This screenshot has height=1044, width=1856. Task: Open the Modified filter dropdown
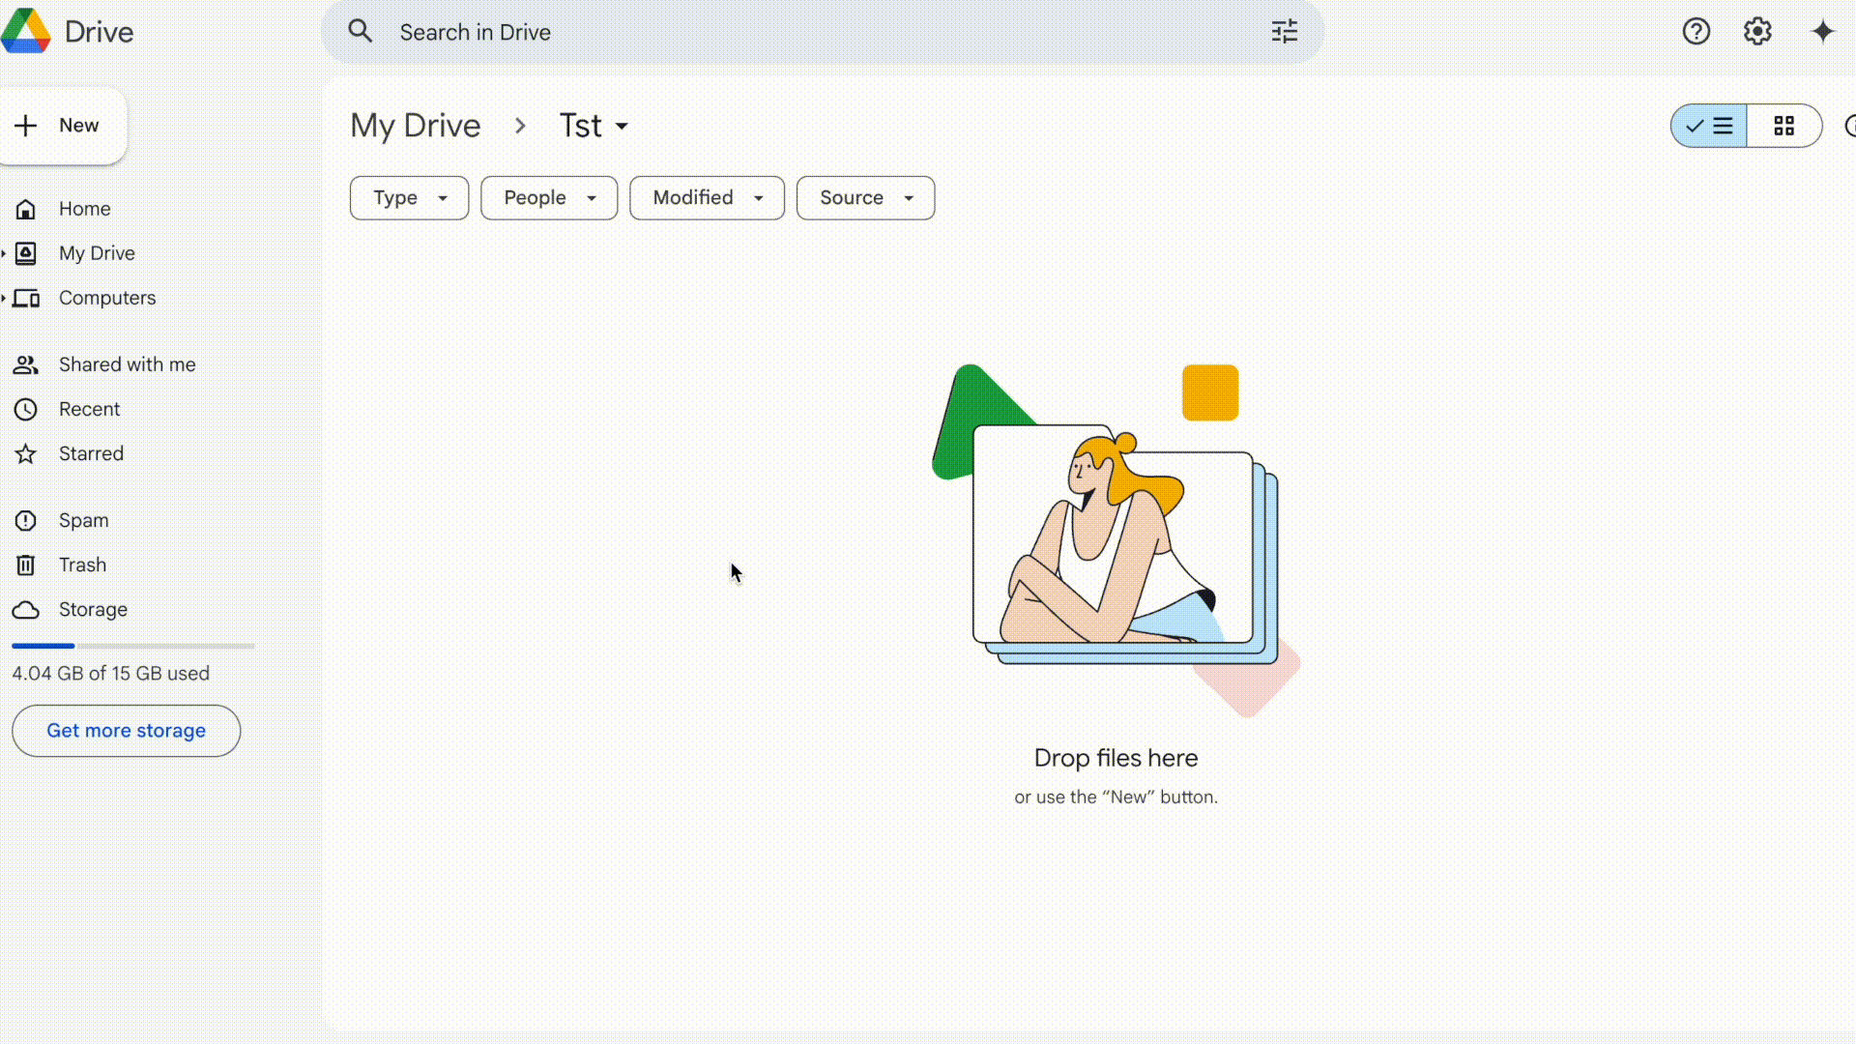pos(707,198)
